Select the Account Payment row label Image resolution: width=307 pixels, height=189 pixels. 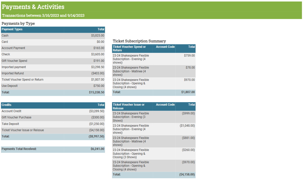coord(13,48)
